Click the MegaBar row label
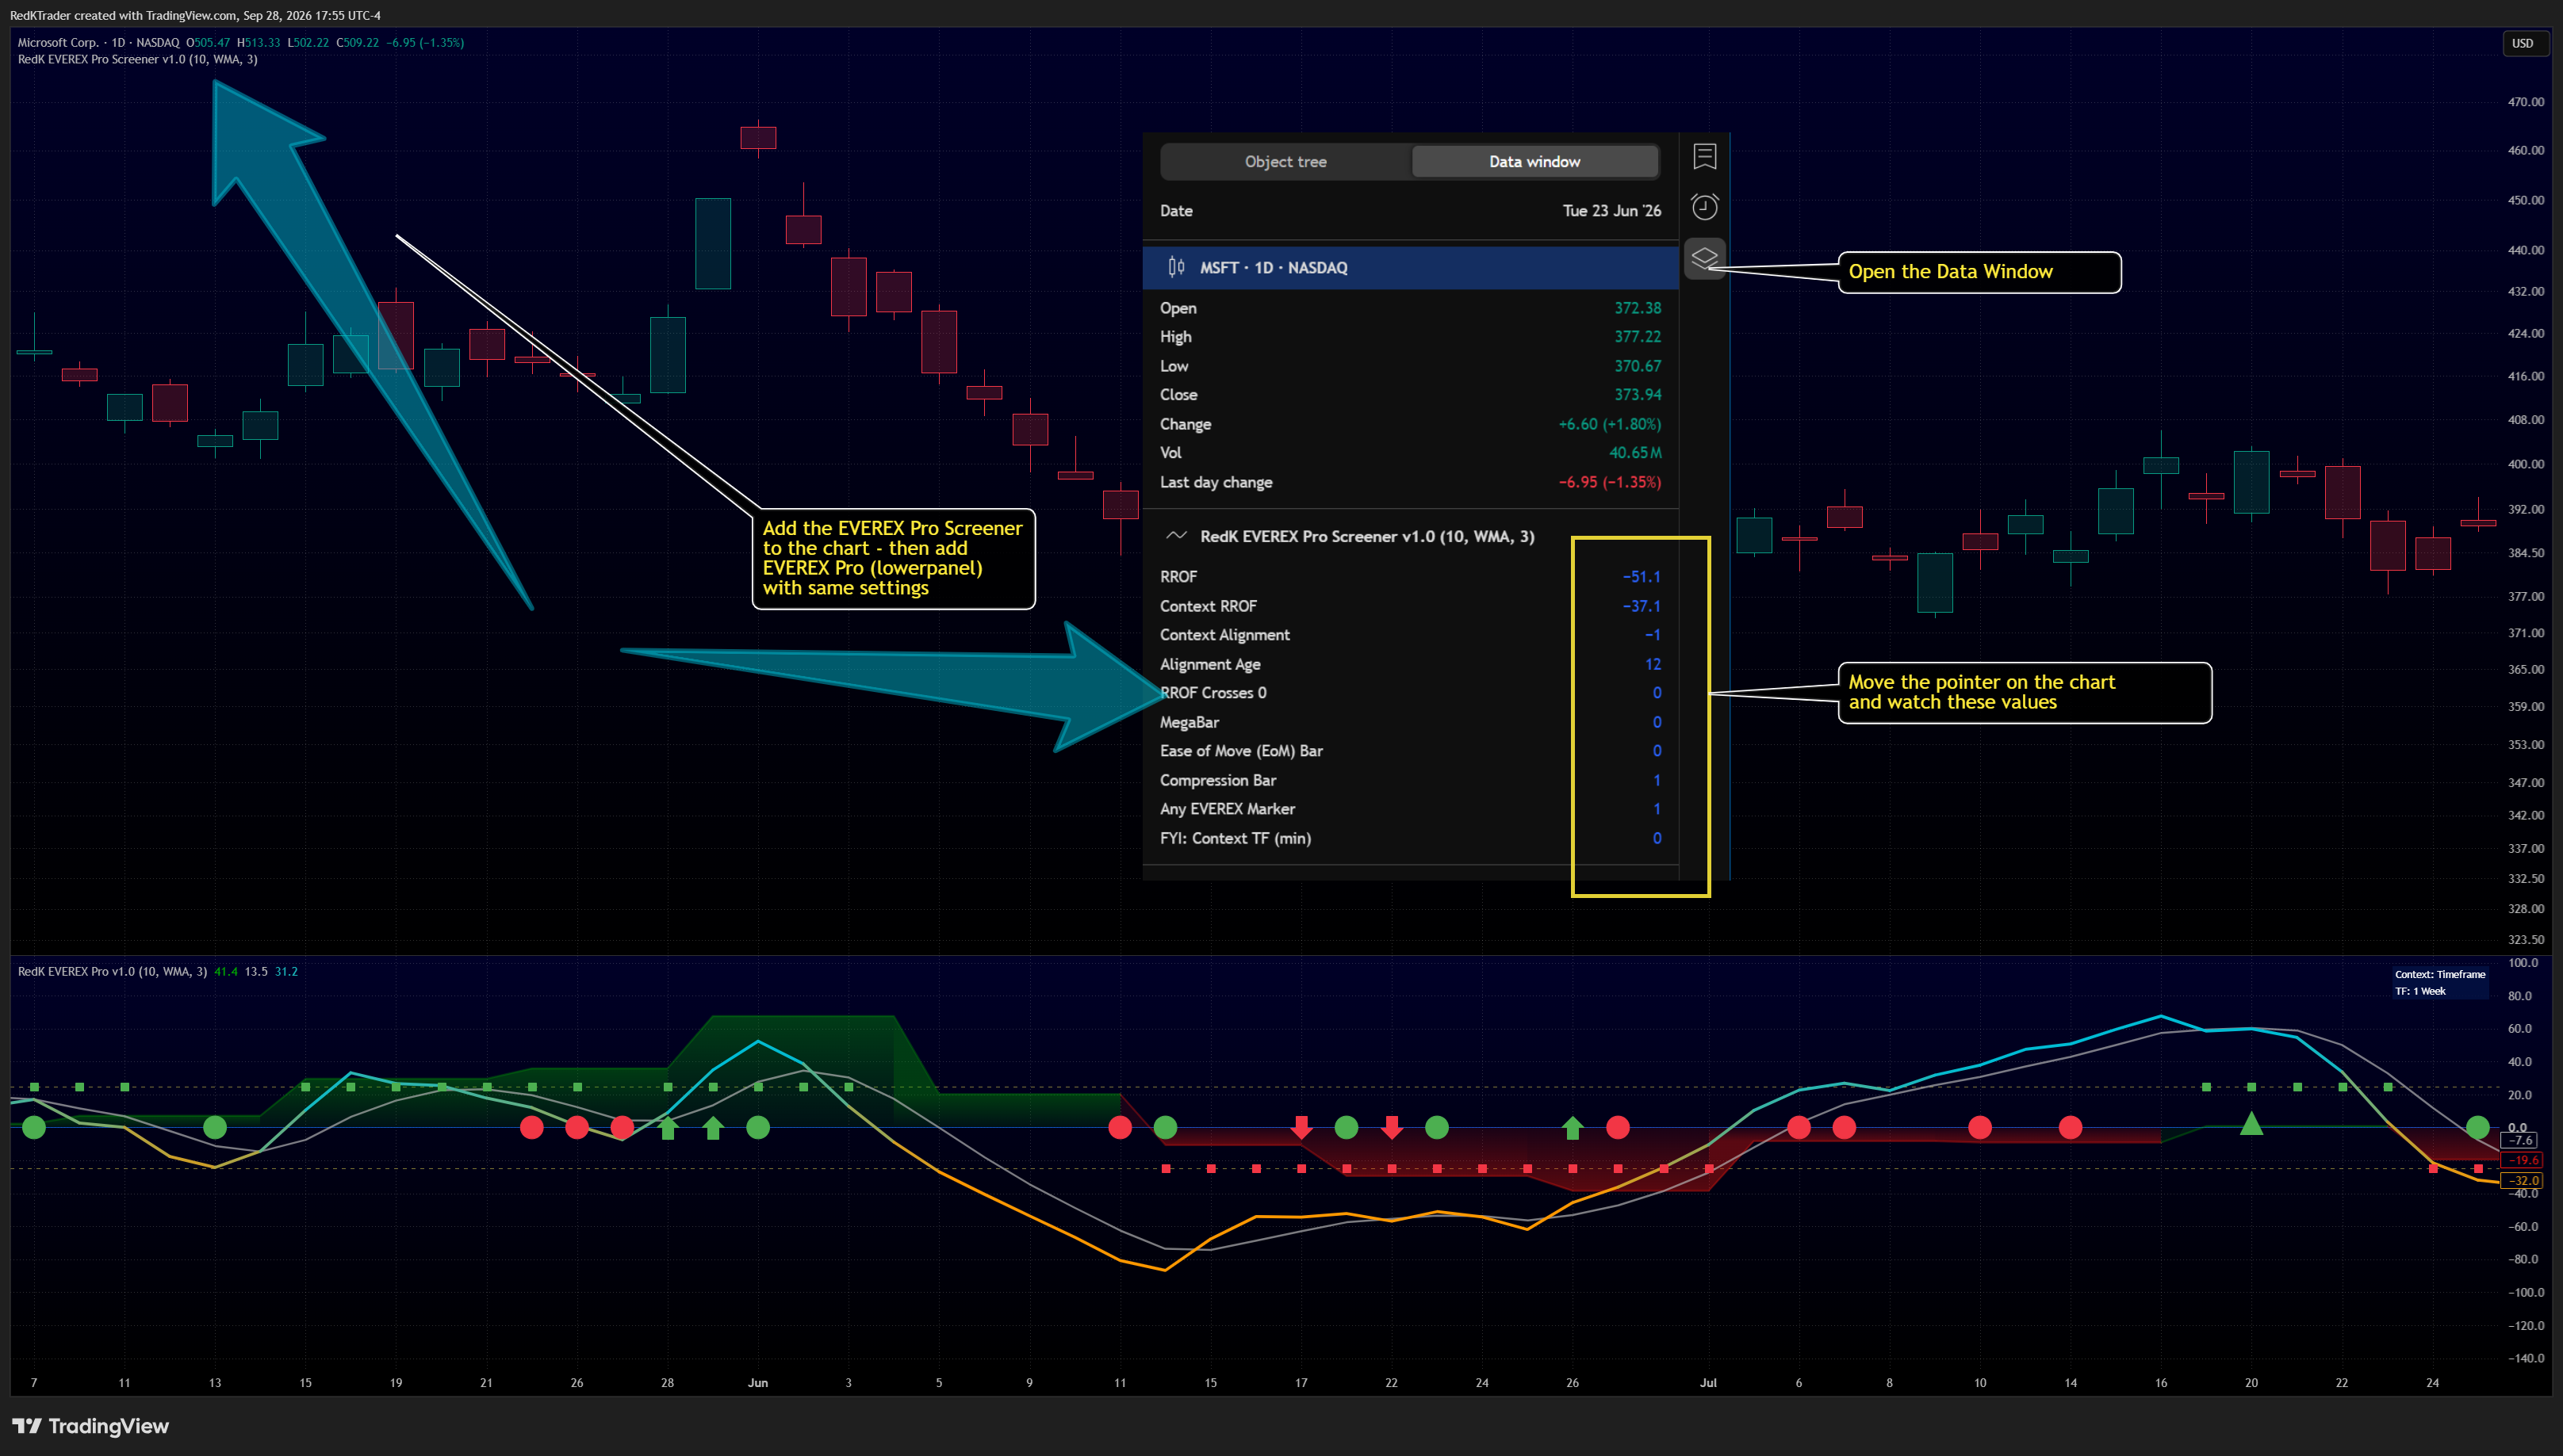 click(x=1190, y=722)
